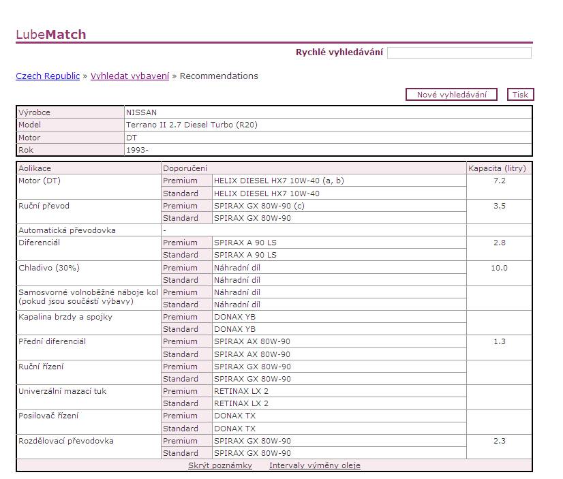Image resolution: width=563 pixels, height=479 pixels.
Task: Click the Nové vyhledávání button
Action: tap(451, 95)
